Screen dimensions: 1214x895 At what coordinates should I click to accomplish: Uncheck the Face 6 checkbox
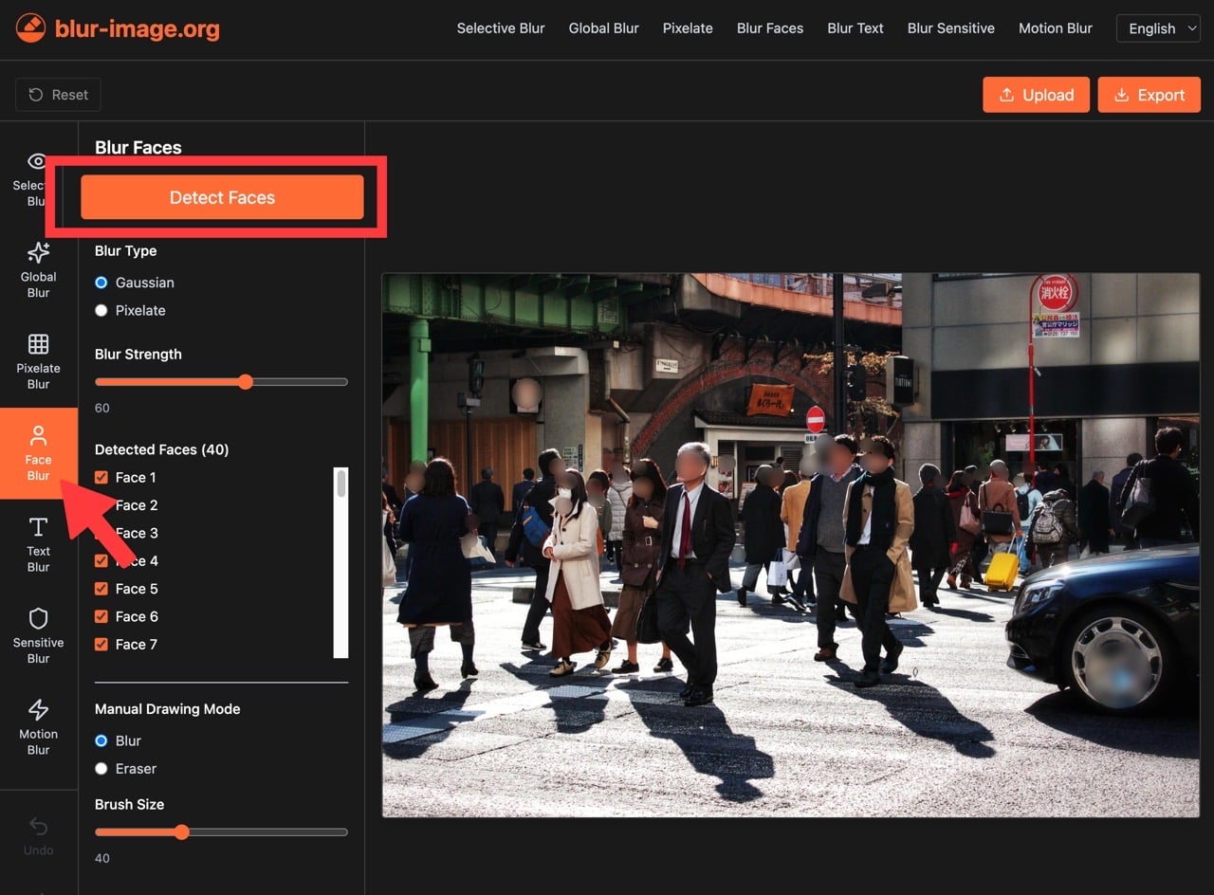[101, 616]
